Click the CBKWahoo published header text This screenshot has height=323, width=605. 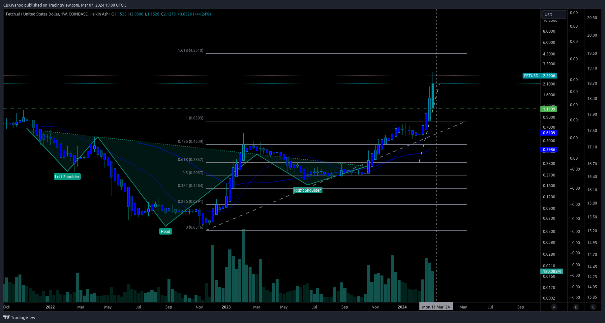(65, 5)
